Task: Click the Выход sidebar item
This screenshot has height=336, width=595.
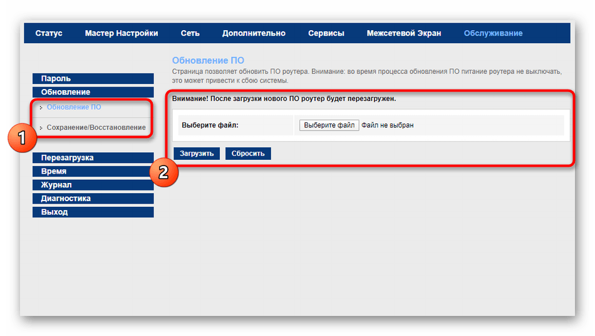Action: click(93, 213)
